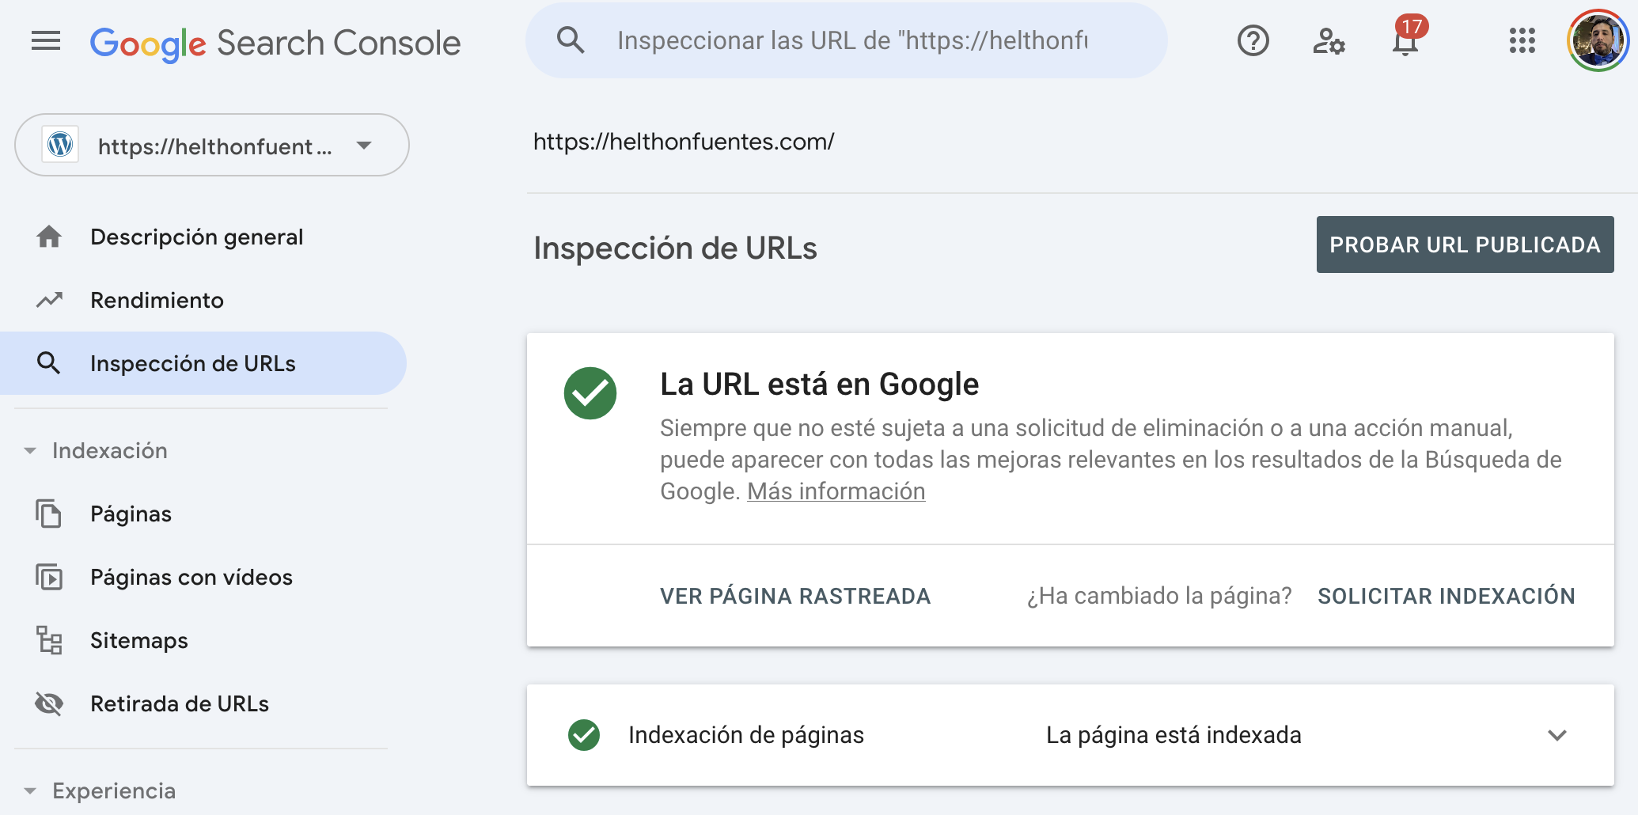
Task: Open the account profile picture
Action: (1598, 40)
